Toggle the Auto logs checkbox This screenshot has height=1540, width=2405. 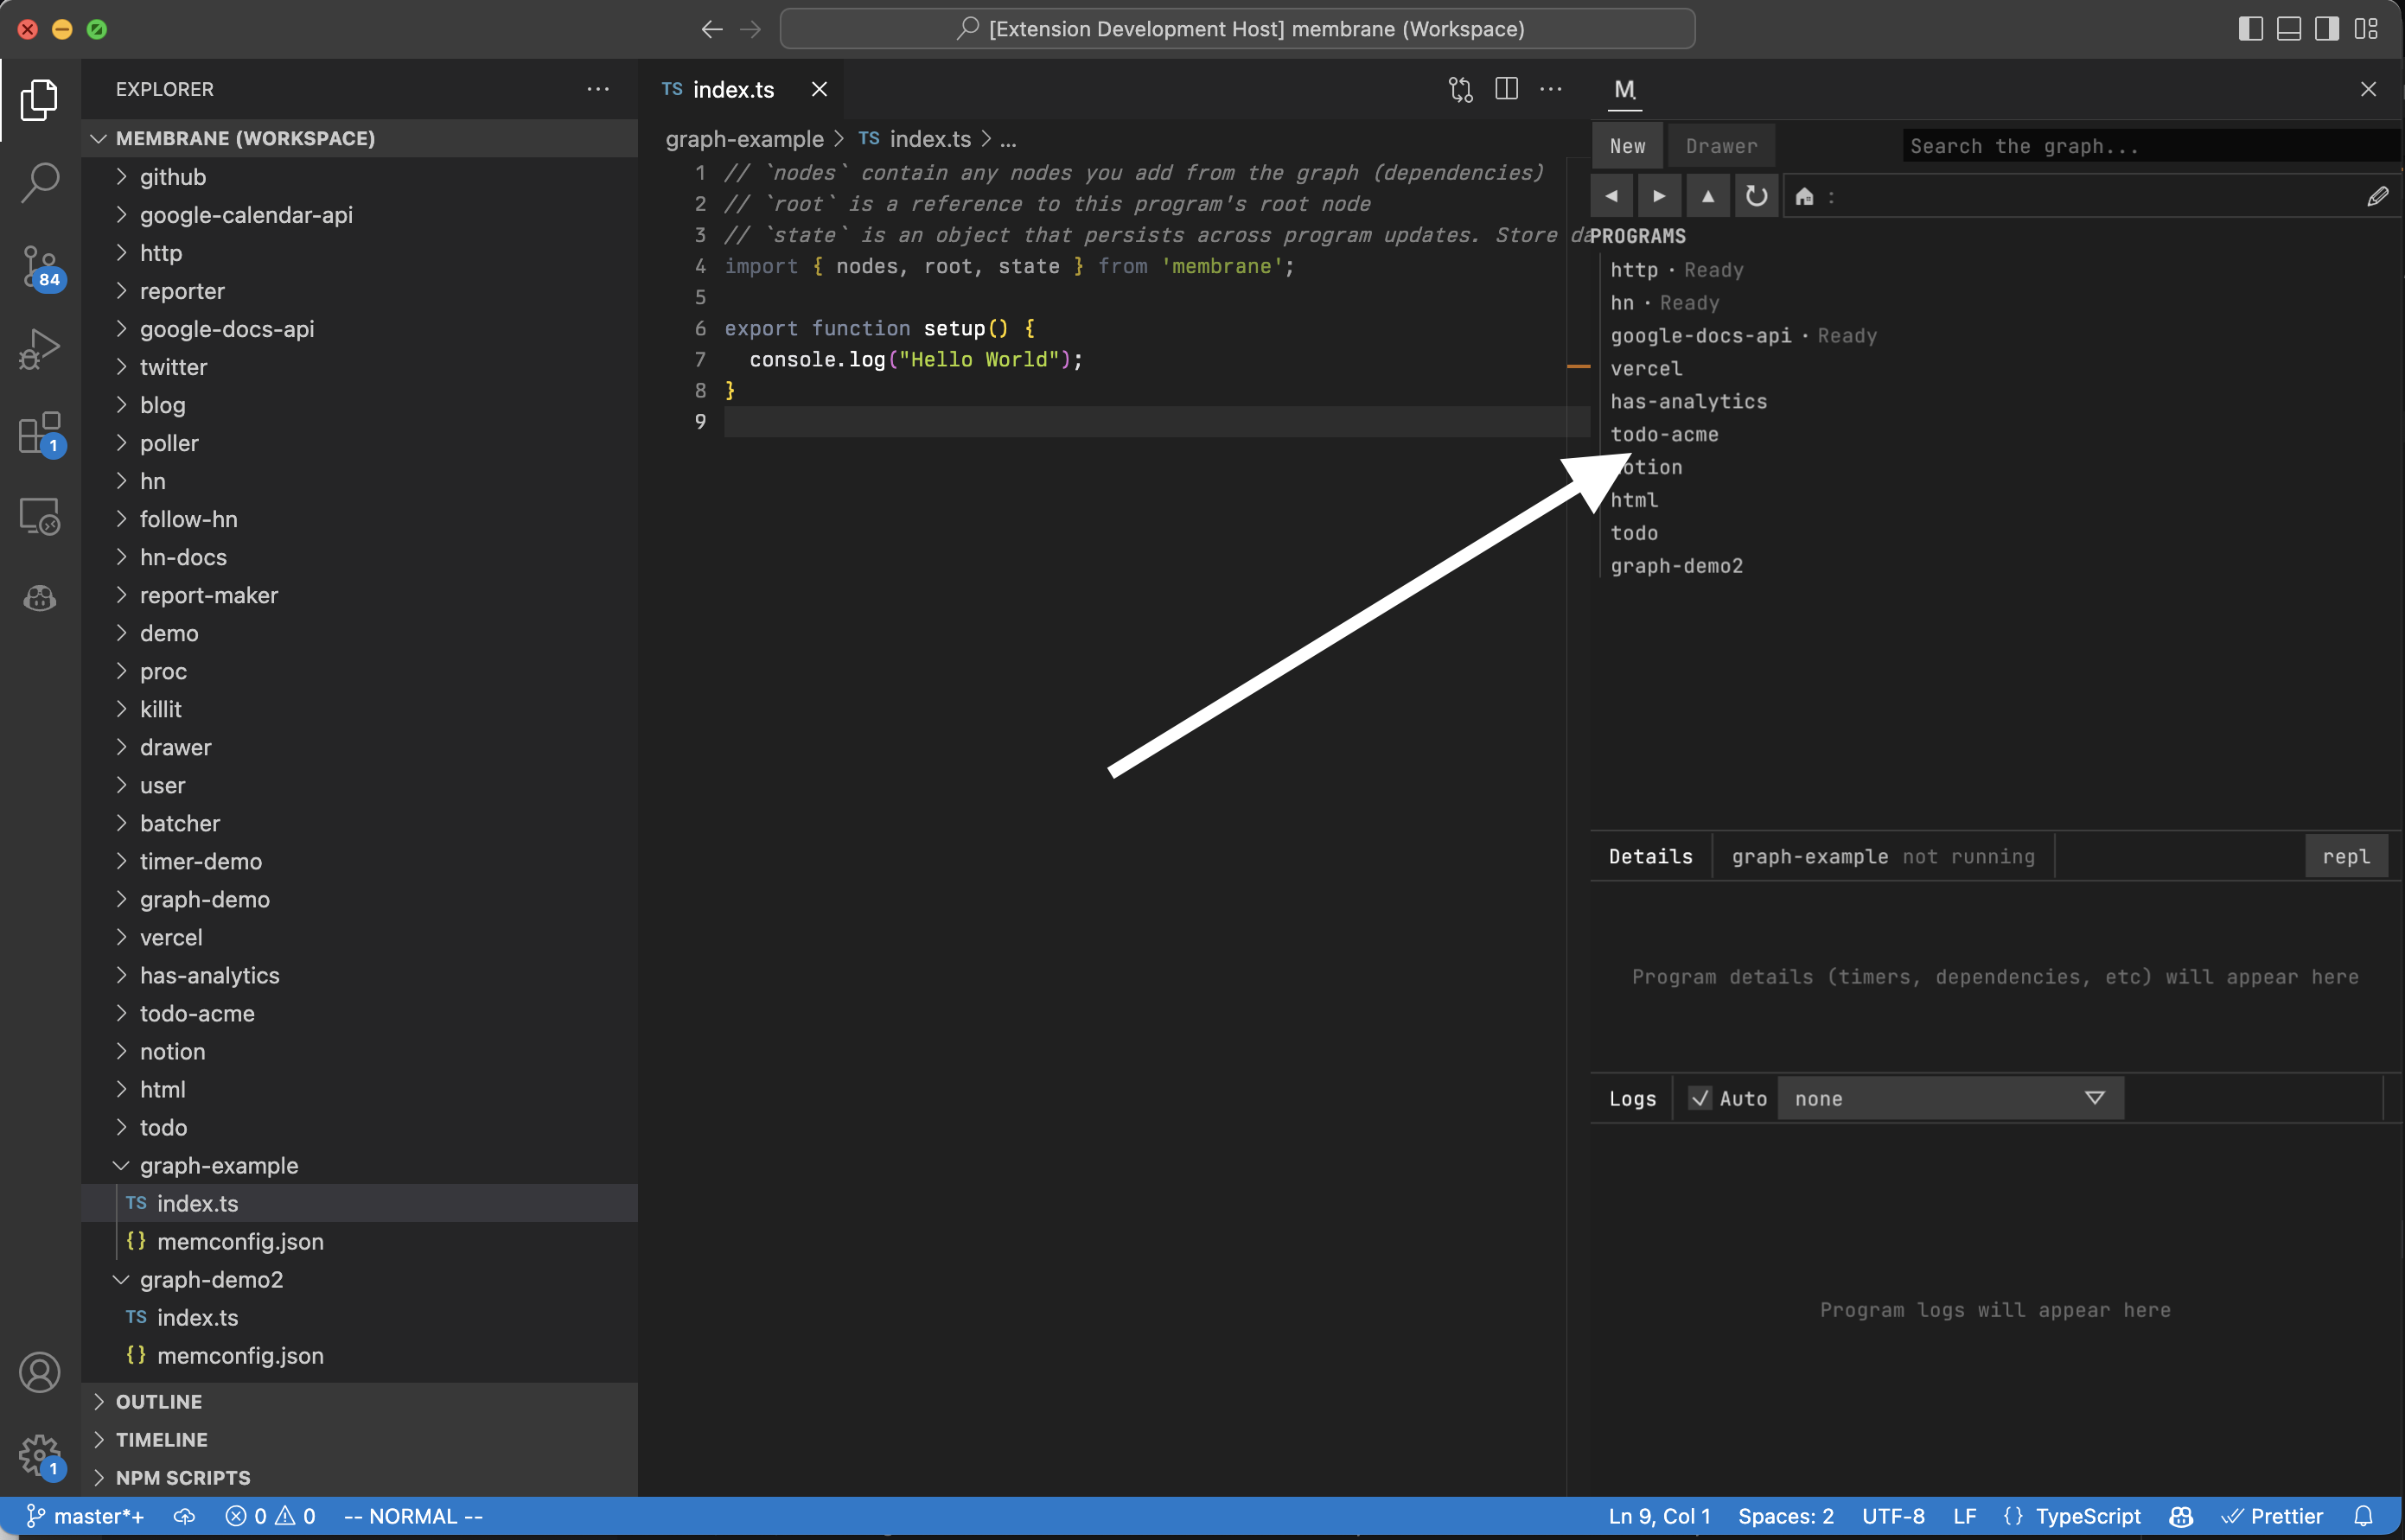pos(1699,1098)
